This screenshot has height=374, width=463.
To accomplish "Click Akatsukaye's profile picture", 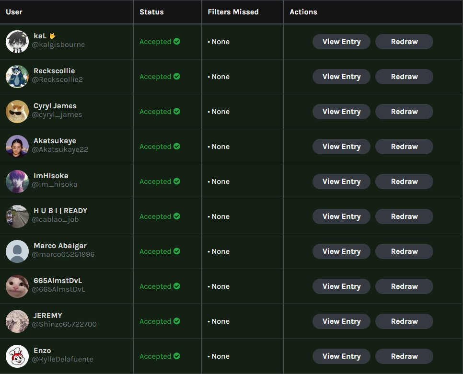I will tap(17, 147).
